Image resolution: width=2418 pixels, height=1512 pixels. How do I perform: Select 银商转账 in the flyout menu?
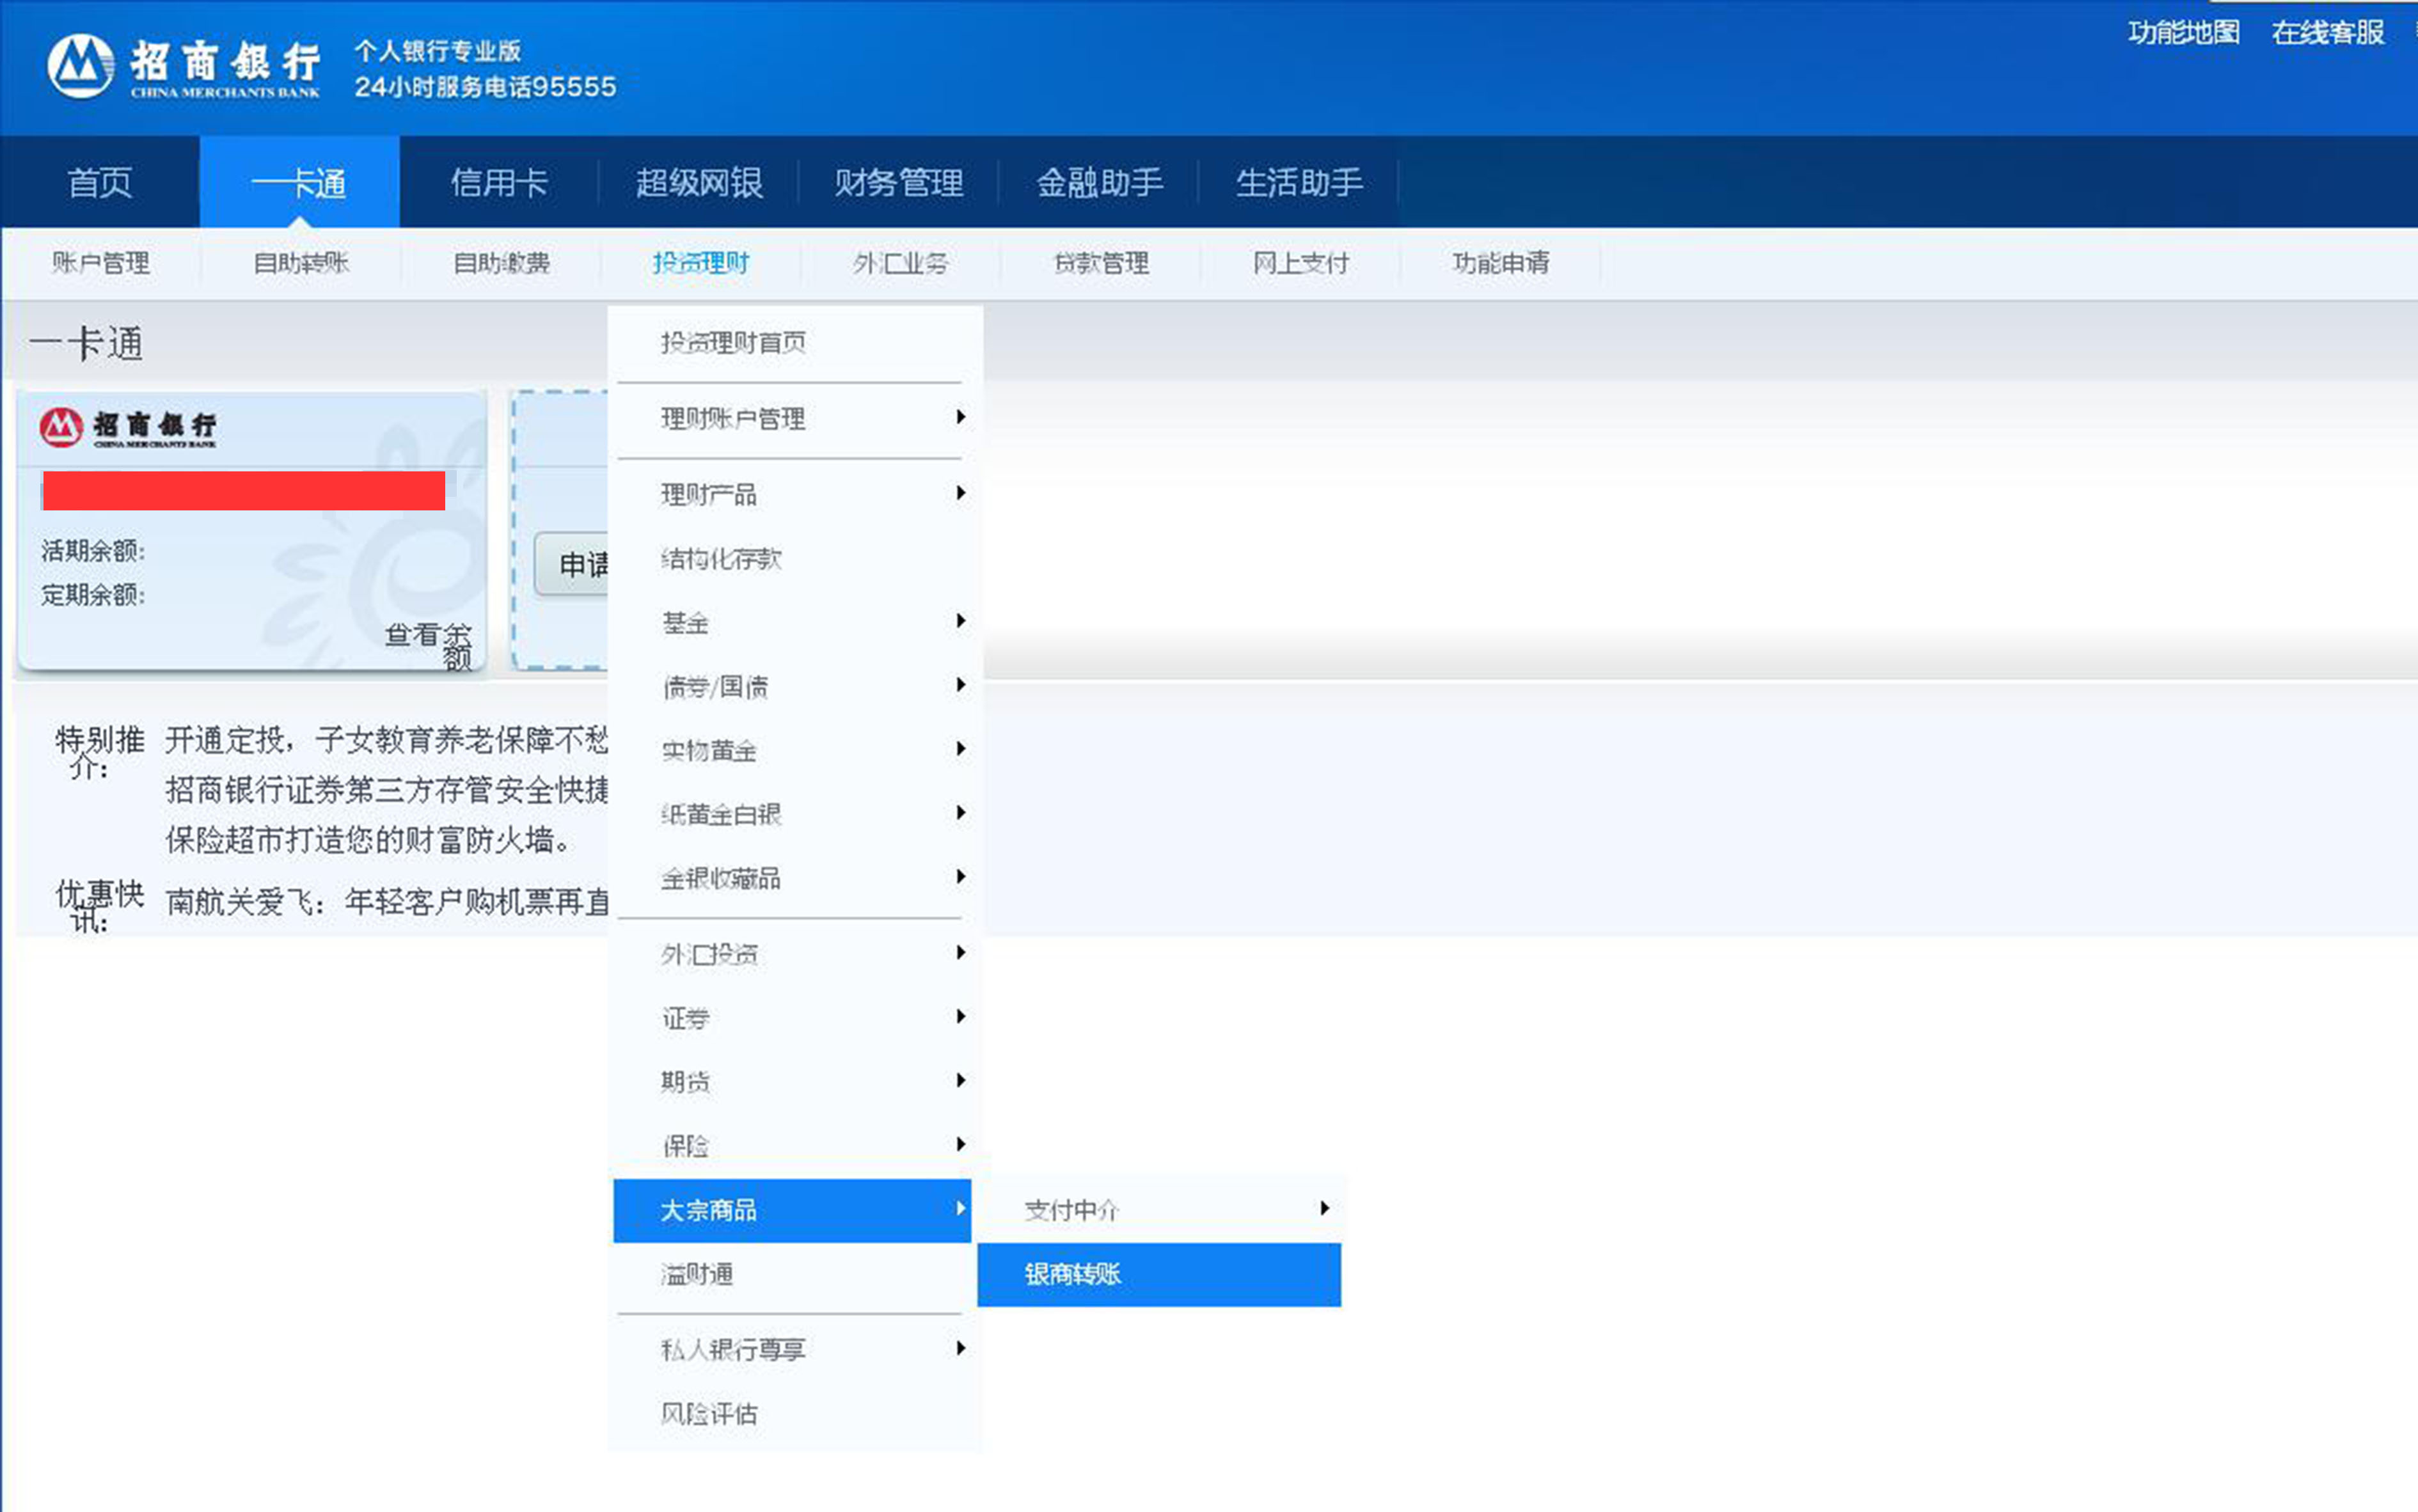tap(1159, 1274)
